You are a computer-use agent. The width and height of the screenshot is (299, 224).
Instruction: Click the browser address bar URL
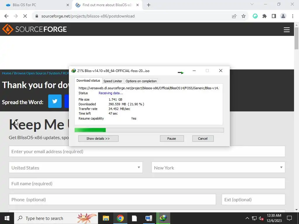(x=88, y=16)
